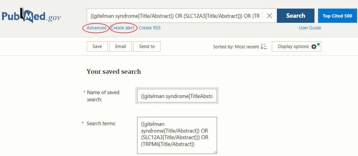Click the Create alert link
Image resolution: width=358 pixels, height=156 pixels.
pos(123,28)
